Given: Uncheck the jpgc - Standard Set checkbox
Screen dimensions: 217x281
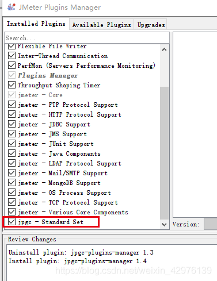Looking at the screenshot, I should [12, 222].
